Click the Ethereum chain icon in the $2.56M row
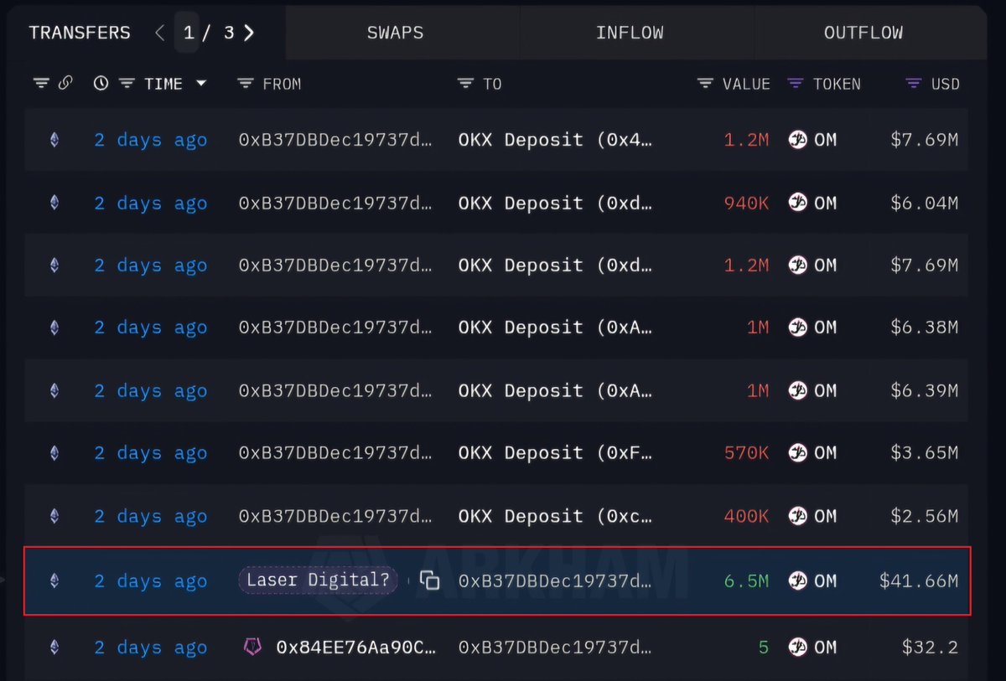The width and height of the screenshot is (1006, 681). [54, 516]
